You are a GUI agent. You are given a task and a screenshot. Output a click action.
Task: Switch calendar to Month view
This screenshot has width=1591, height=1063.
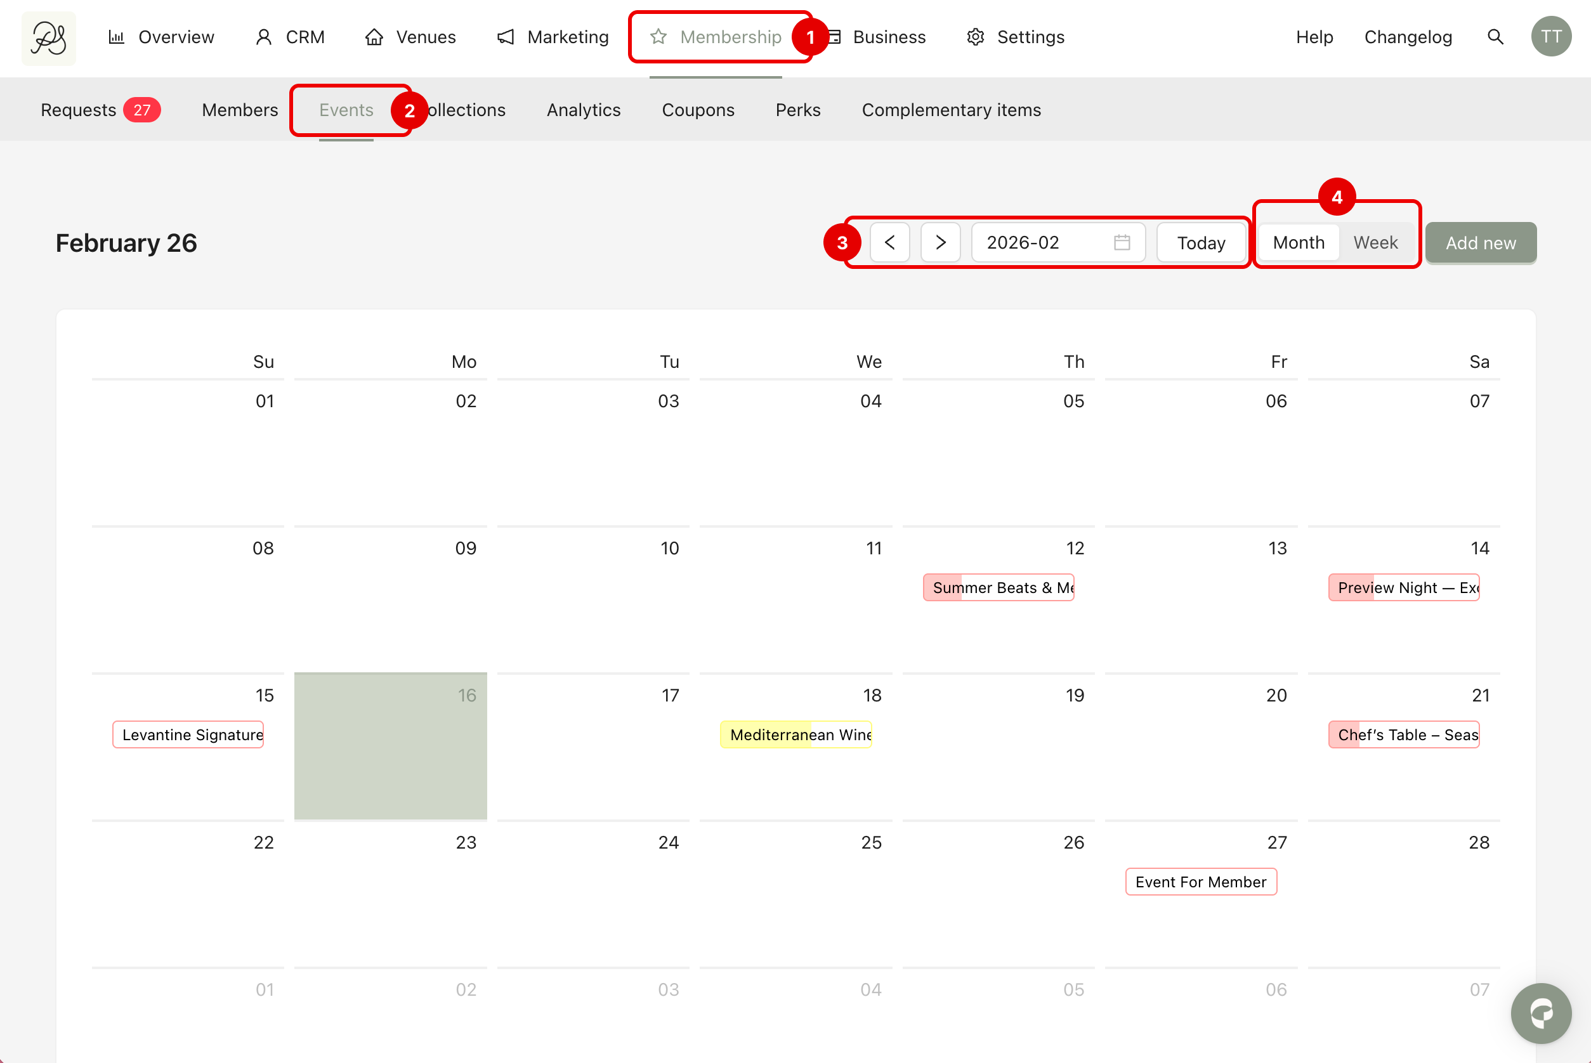point(1298,243)
